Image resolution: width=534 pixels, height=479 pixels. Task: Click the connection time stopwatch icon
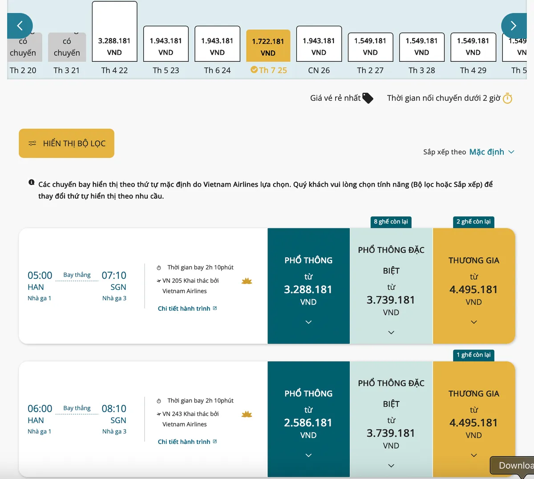tap(507, 98)
